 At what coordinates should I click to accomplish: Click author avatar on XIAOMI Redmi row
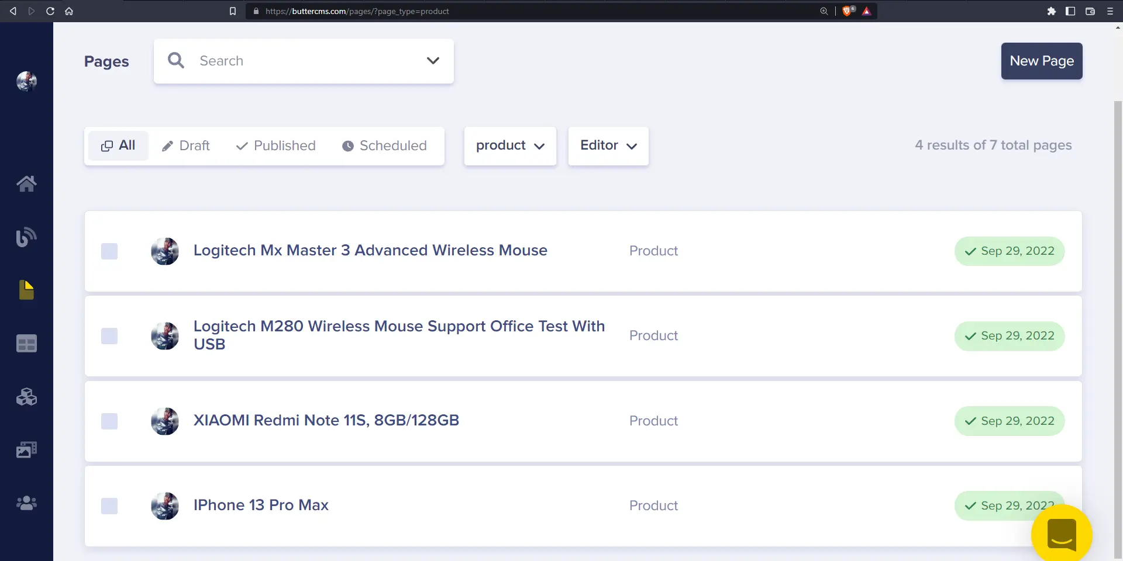tap(165, 421)
